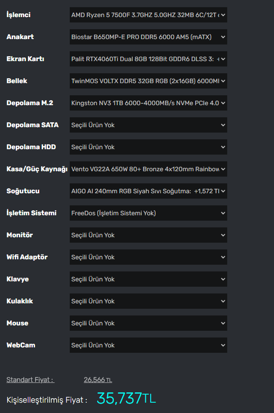Click the 26,566 TL standard price
This screenshot has width=274, height=413.
[98, 380]
